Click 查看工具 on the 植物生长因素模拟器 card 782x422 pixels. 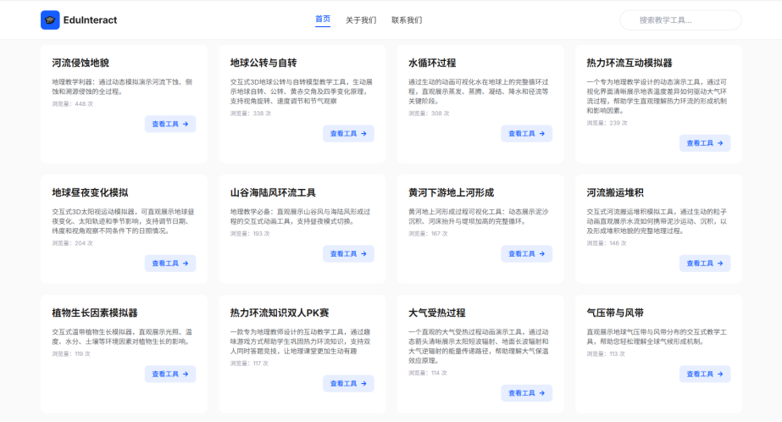coord(170,374)
